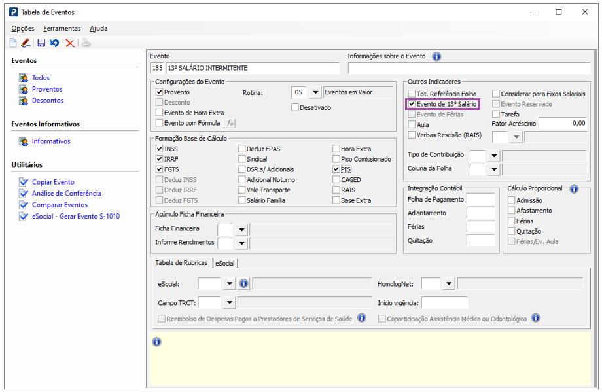
Task: Expand the eSocial rubrica dropdown
Action: 230,284
